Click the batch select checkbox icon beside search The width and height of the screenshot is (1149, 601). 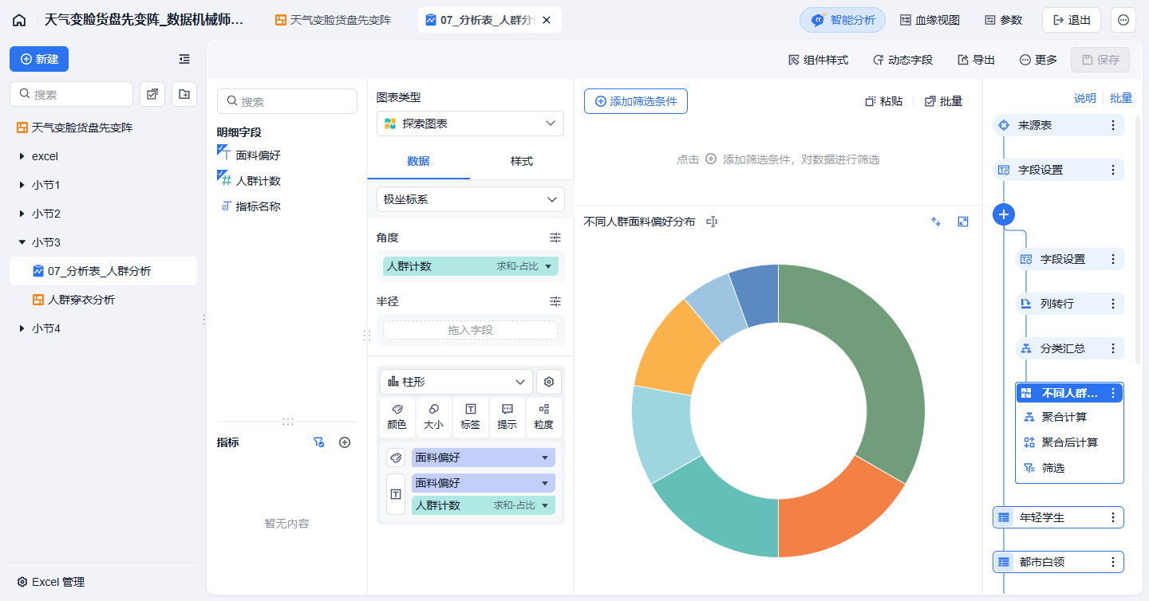[152, 94]
